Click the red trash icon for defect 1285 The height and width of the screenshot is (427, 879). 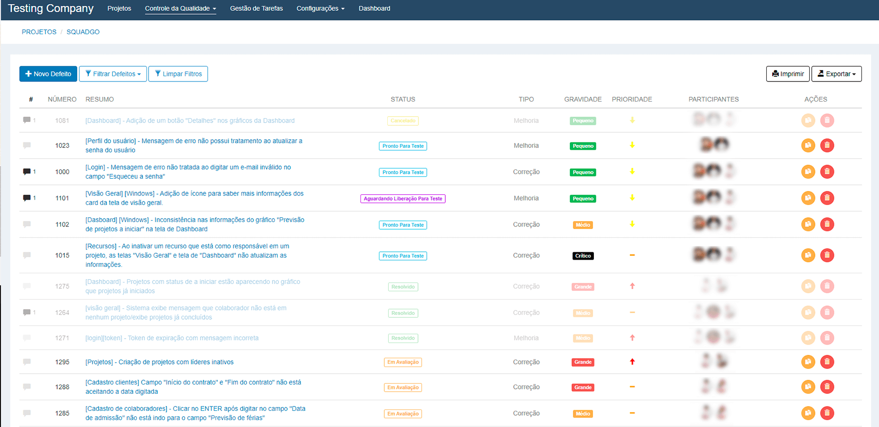[x=827, y=413]
